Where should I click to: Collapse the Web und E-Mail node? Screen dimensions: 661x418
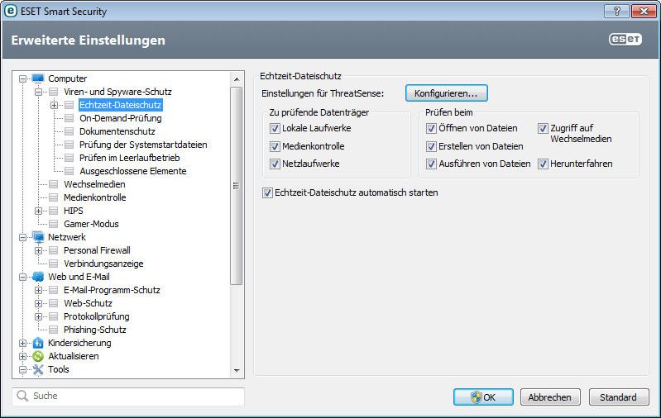(x=23, y=277)
